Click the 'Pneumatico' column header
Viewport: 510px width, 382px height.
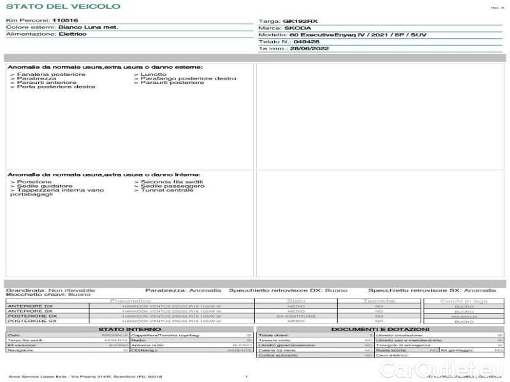coord(131,301)
